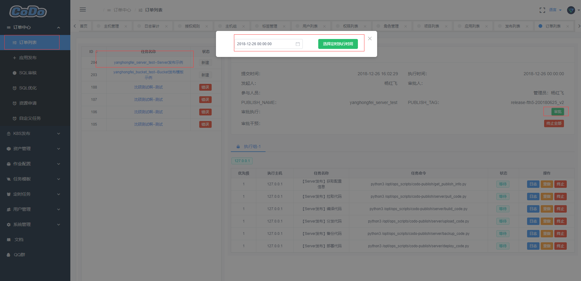The image size is (581, 281).
Task: Close the 权限列表 tab
Action: coord(365,26)
